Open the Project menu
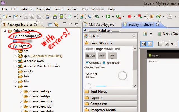179x112 pixels. click(72, 9)
